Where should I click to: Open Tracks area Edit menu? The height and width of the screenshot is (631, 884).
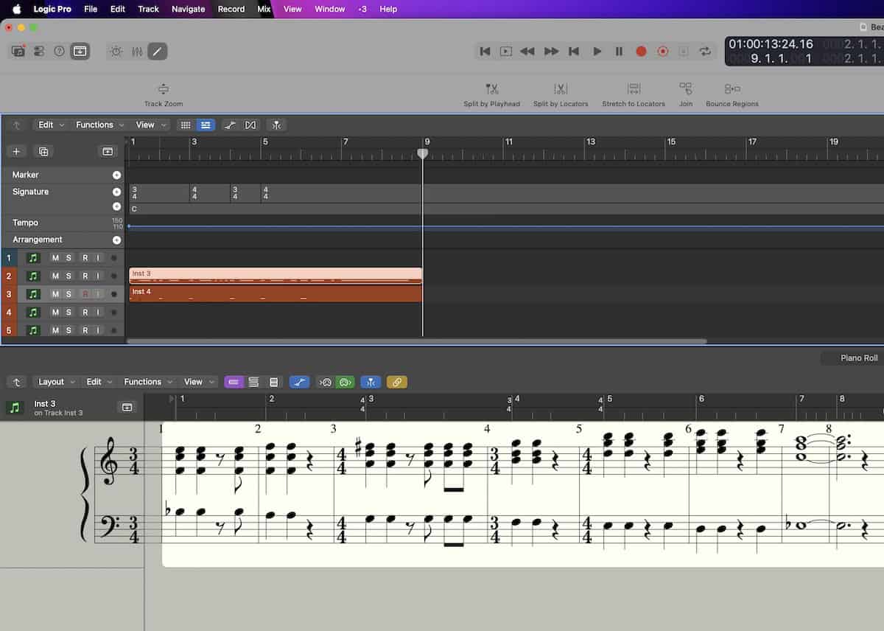pos(51,125)
